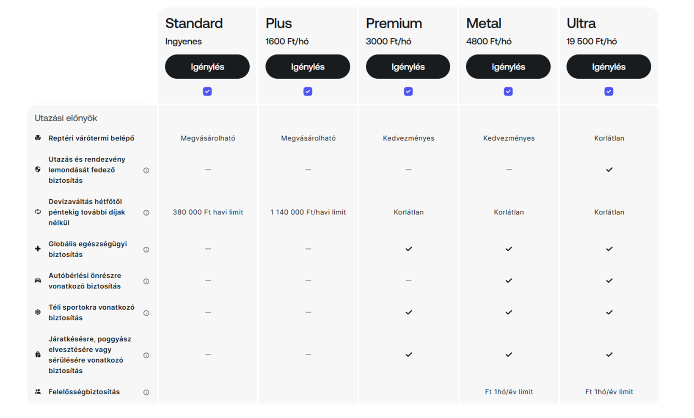The width and height of the screenshot is (694, 418).
Task: Click the currency exchange arrows icon
Action: pyautogui.click(x=38, y=212)
